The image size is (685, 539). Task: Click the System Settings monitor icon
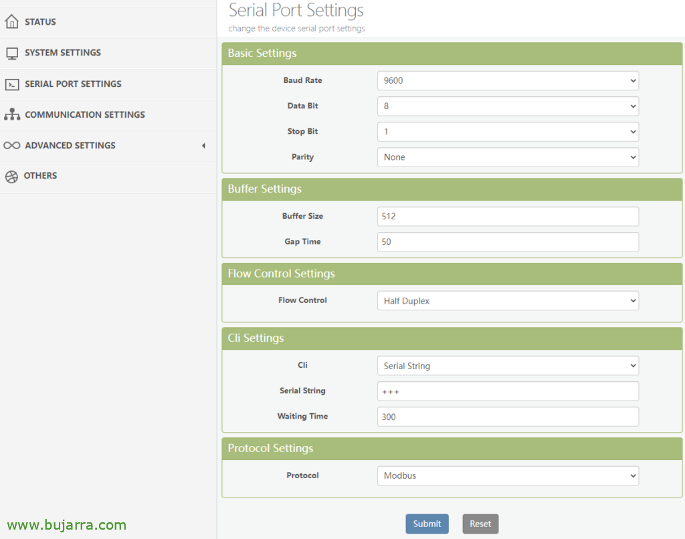11,53
